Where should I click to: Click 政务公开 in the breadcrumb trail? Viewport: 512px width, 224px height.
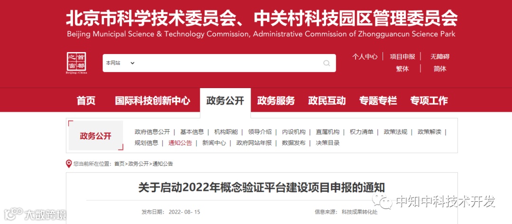tap(138, 164)
